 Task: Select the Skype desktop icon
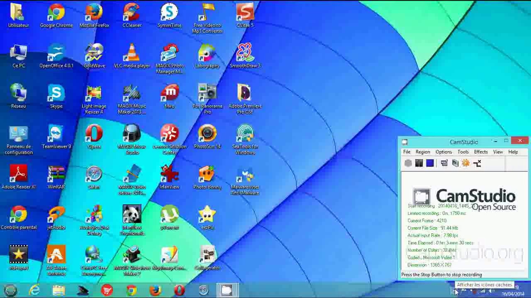pos(56,96)
